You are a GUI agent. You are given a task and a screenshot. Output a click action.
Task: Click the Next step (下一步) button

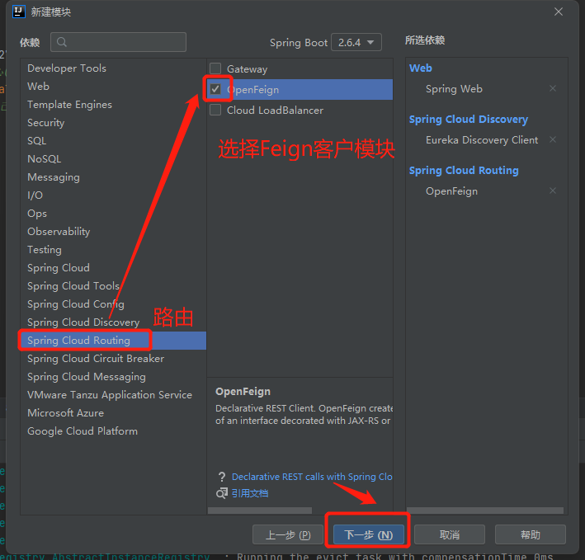(x=369, y=534)
